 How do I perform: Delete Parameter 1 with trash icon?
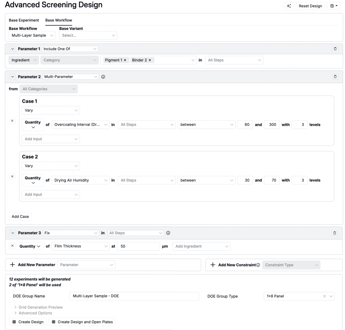pyautogui.click(x=335, y=49)
